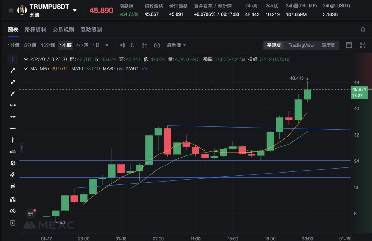Add TRUMPUSDT to favorites with star icon

coord(11,10)
